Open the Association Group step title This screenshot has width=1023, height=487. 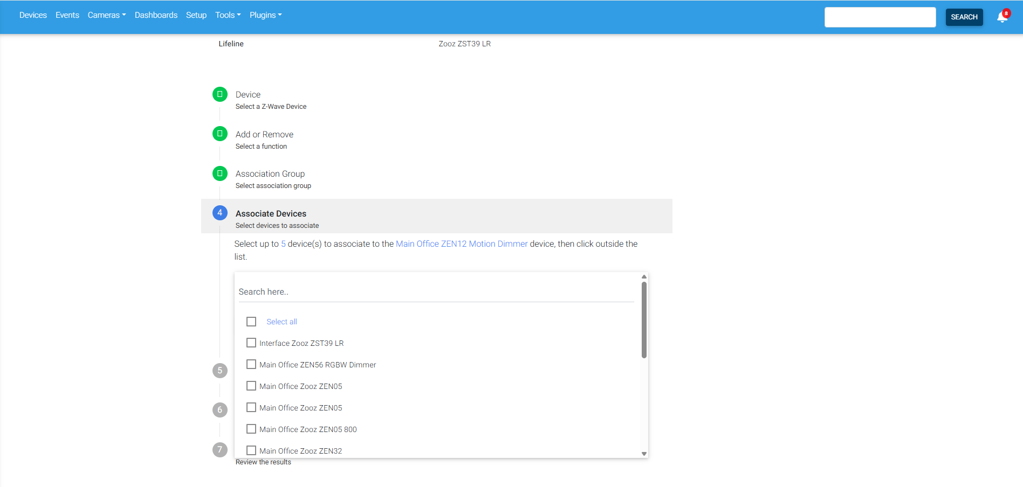(x=270, y=173)
